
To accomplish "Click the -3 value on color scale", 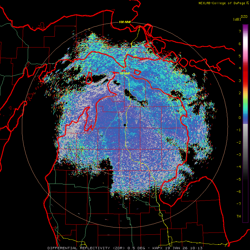I will click(239, 155).
